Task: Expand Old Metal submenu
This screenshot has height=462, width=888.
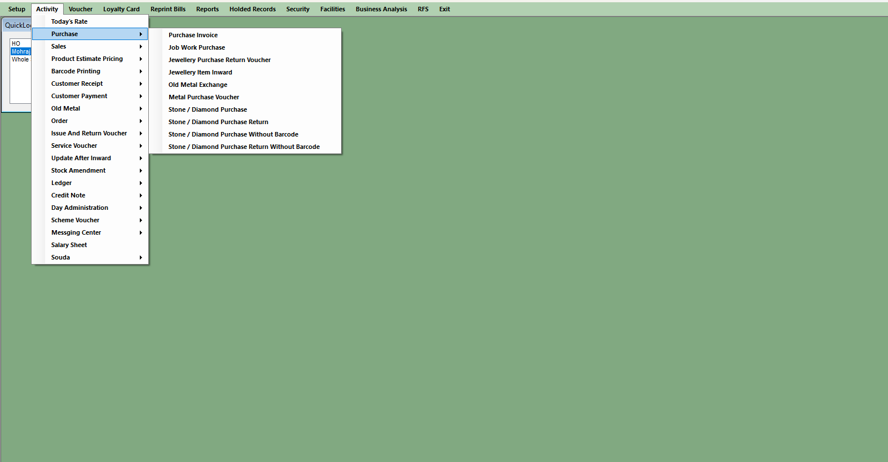Action: (x=90, y=108)
